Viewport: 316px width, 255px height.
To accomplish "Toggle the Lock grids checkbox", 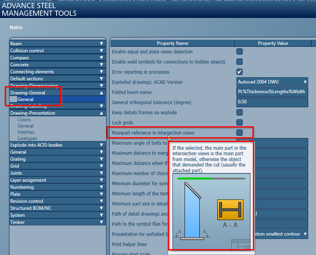I will (x=239, y=122).
